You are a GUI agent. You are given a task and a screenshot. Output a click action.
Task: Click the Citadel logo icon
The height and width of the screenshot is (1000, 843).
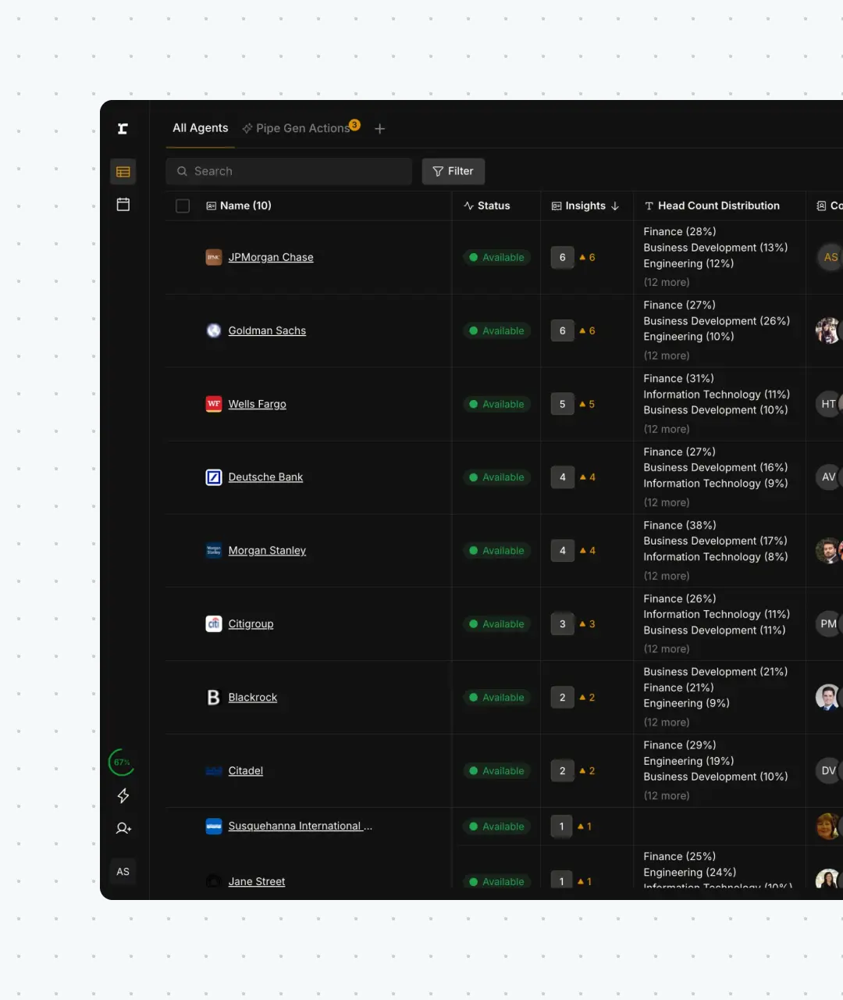tap(214, 771)
